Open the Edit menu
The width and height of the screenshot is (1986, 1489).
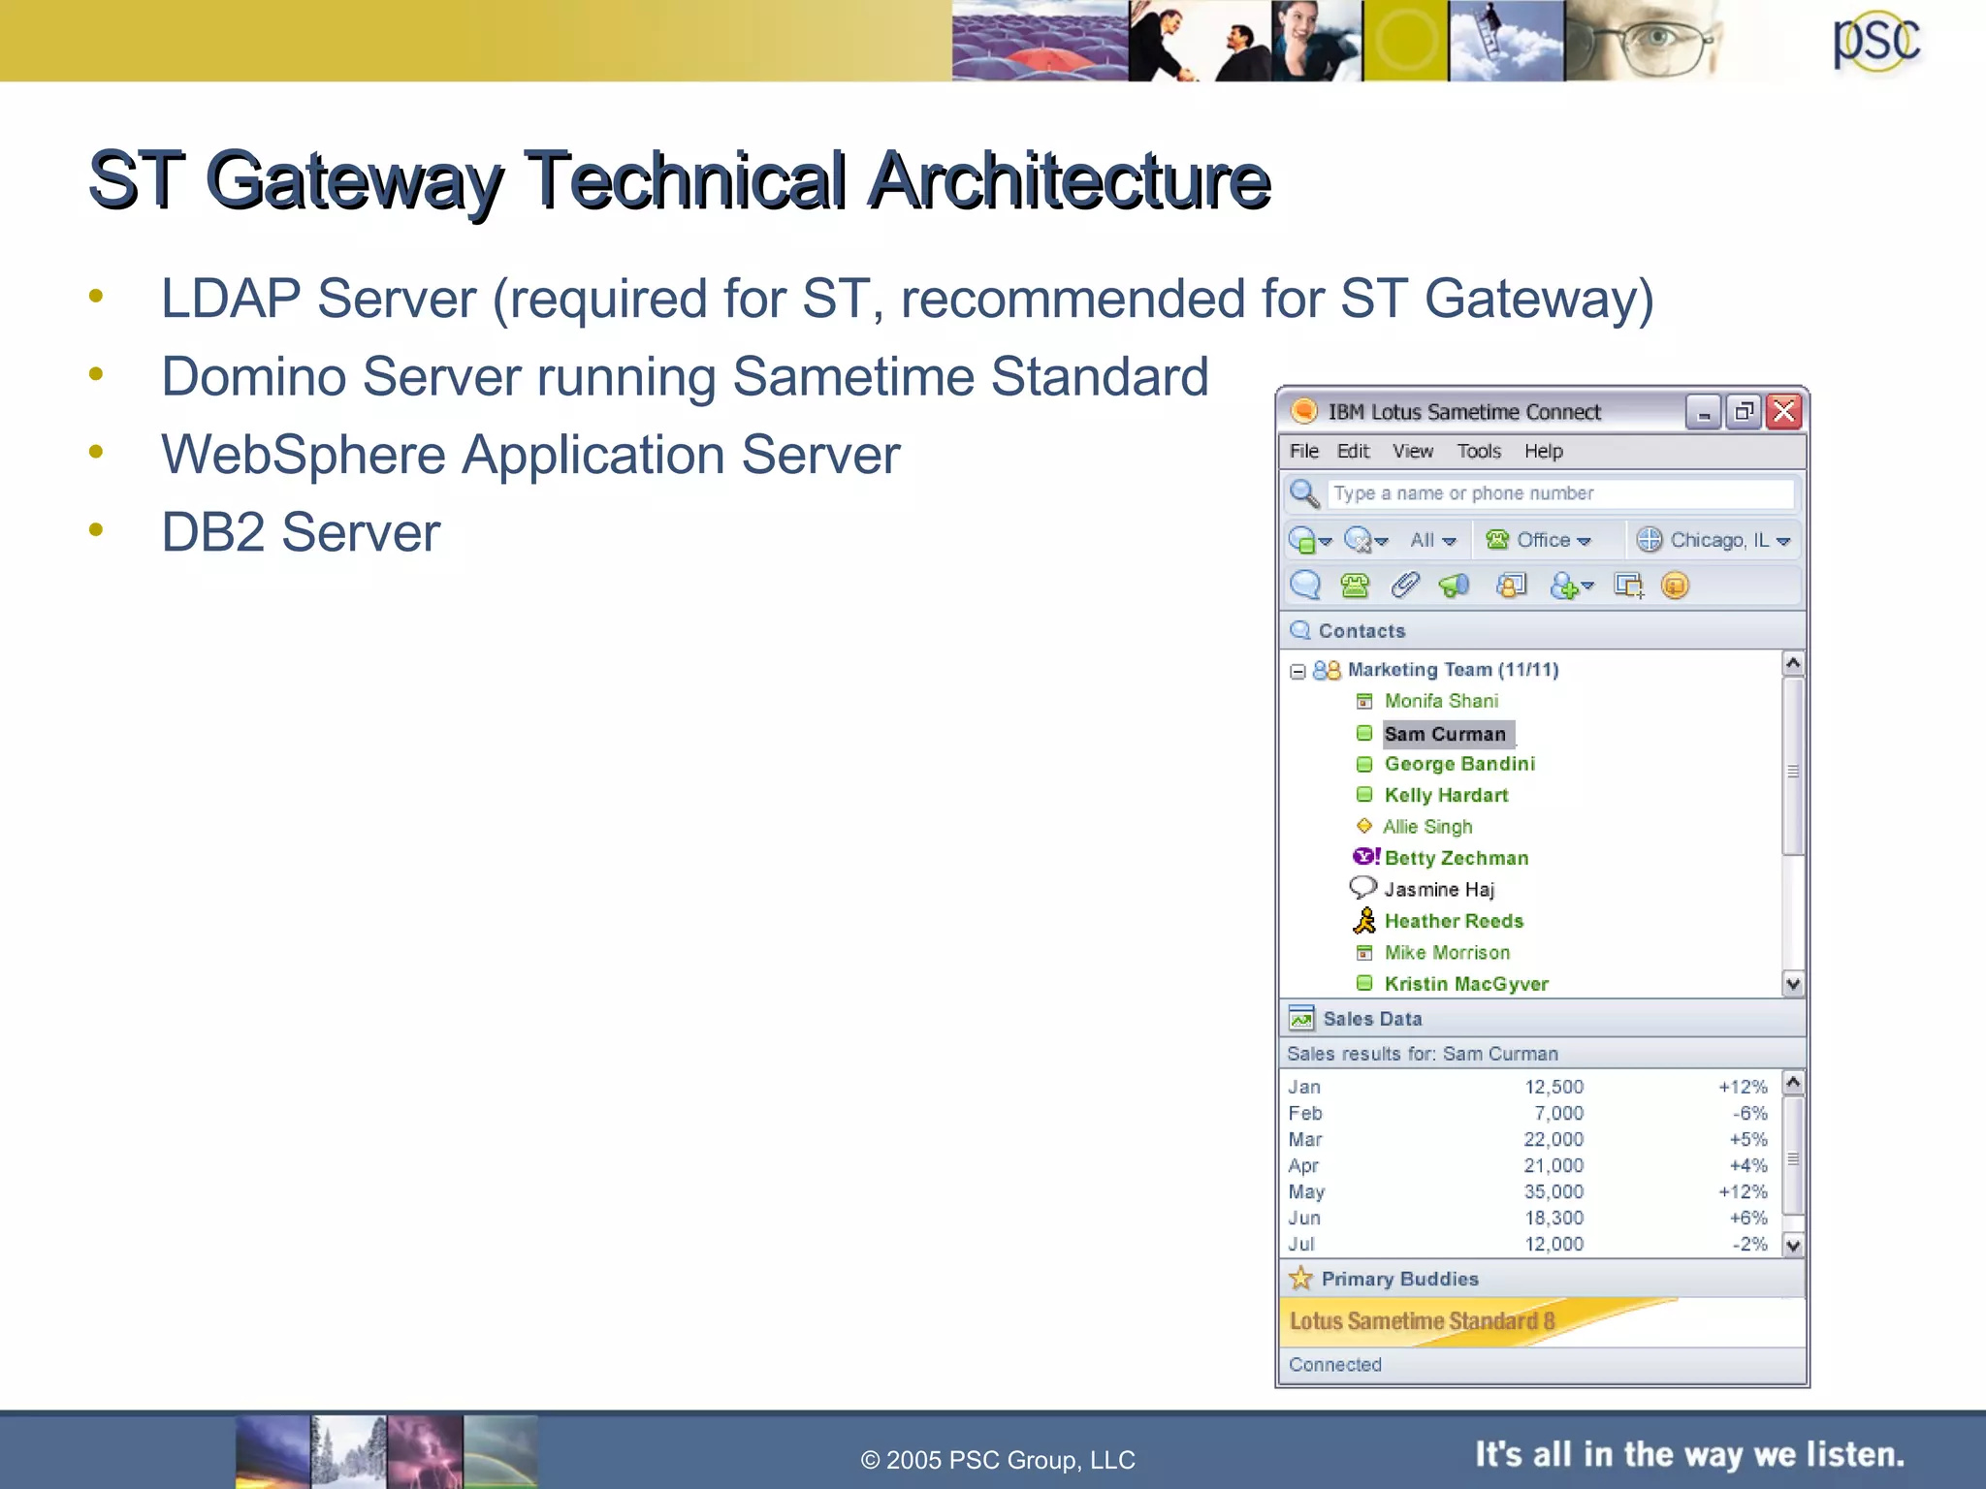coord(1353,451)
